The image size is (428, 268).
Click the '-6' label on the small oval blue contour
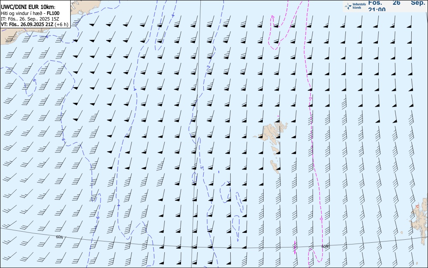pos(34,80)
